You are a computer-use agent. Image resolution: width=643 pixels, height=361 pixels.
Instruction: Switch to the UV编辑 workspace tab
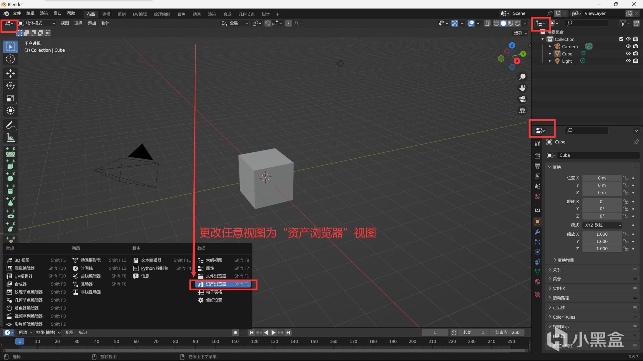(x=140, y=14)
